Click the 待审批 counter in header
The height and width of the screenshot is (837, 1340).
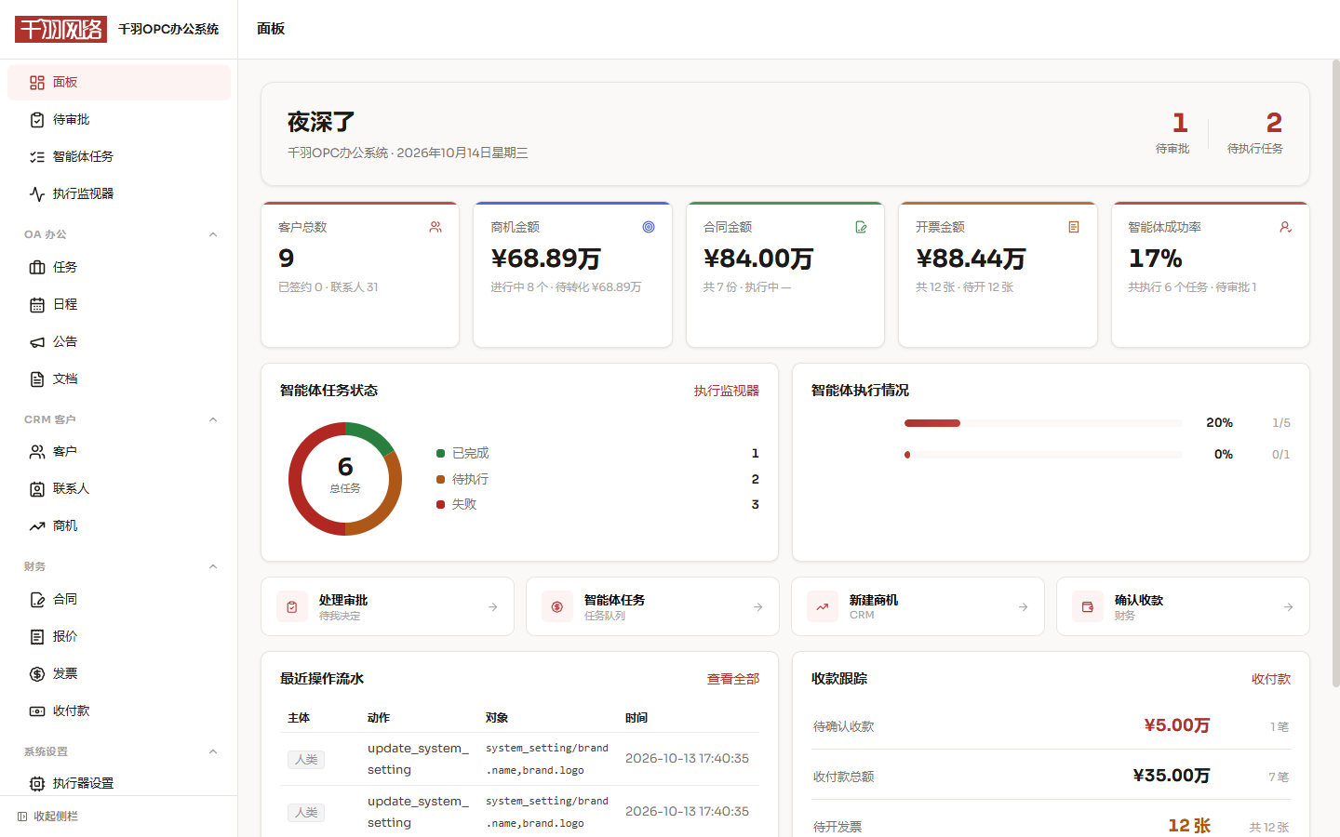coord(1172,132)
